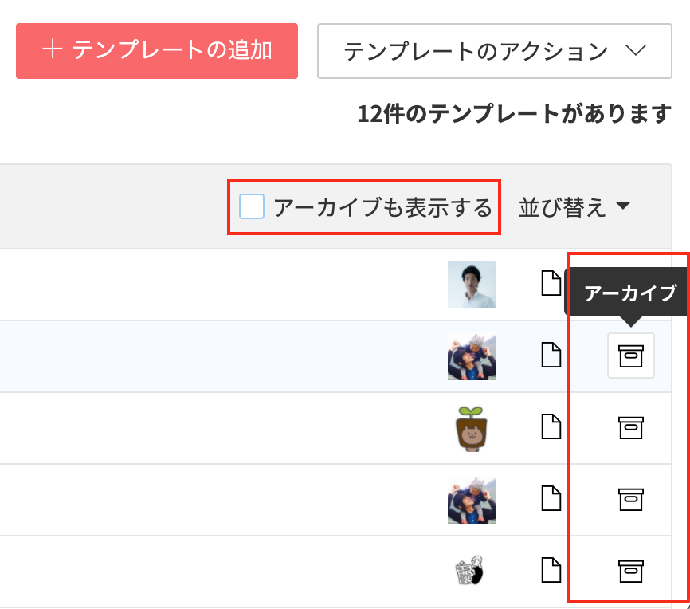The width and height of the screenshot is (690, 609).
Task: Archive the fourth template row
Action: (630, 499)
